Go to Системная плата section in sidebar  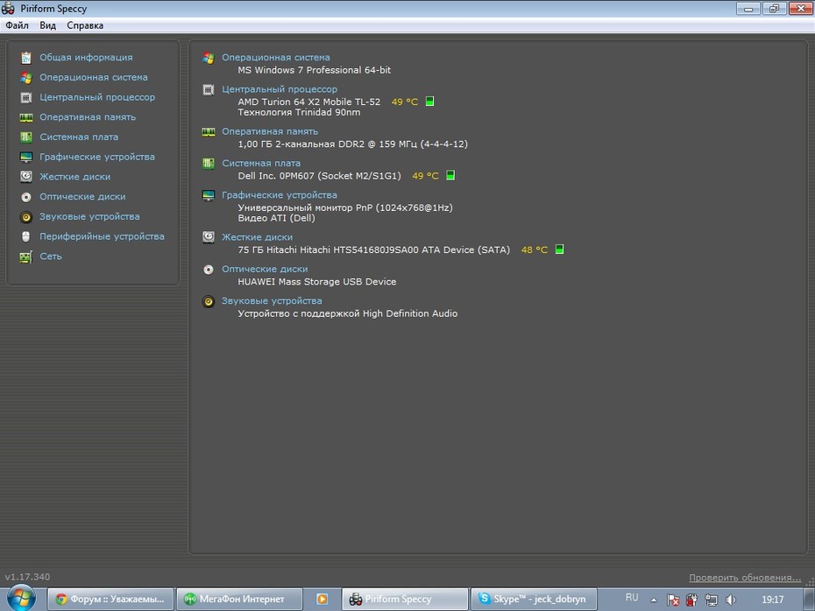(x=79, y=137)
